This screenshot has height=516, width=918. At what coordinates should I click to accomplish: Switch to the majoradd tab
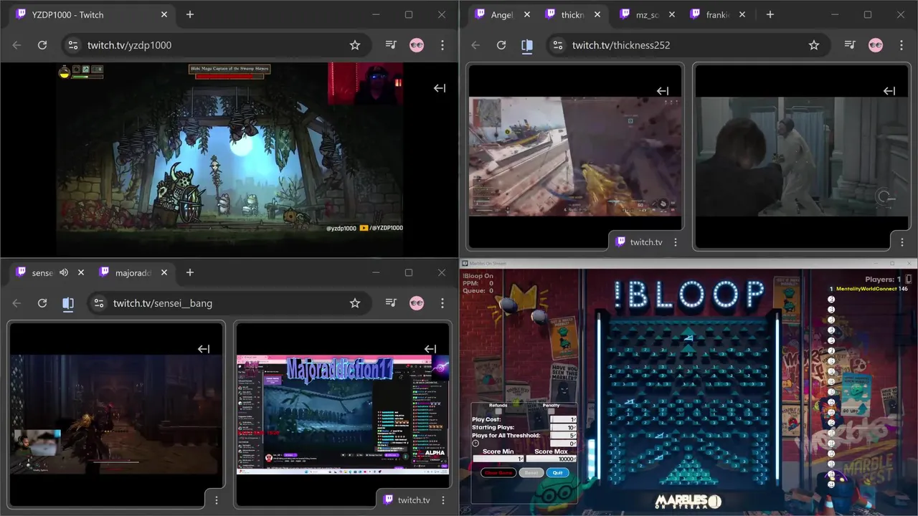[134, 272]
